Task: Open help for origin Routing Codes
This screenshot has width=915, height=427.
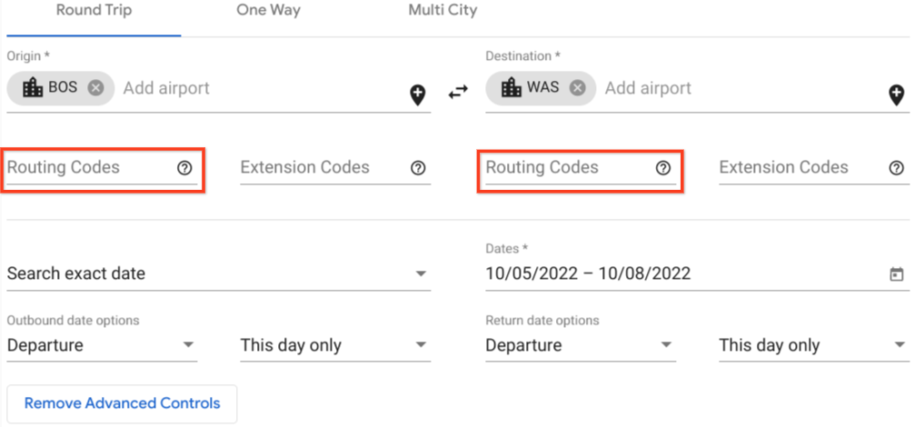Action: [x=185, y=168]
